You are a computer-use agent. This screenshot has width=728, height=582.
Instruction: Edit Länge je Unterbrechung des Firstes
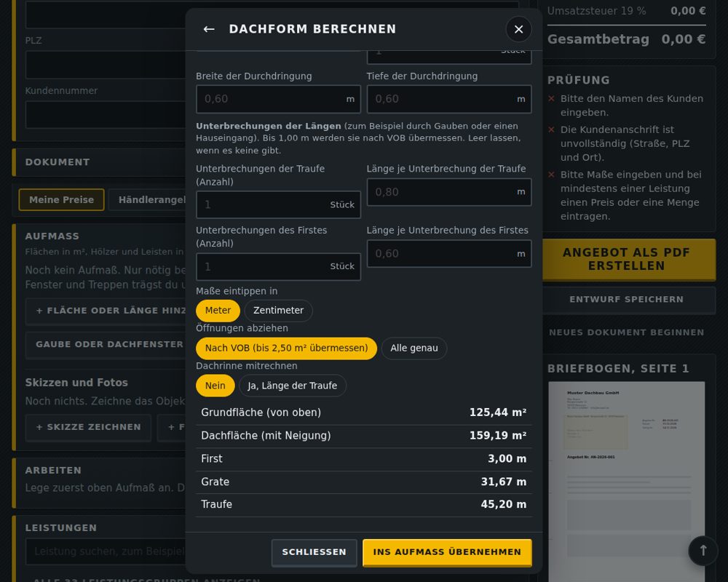coord(449,254)
